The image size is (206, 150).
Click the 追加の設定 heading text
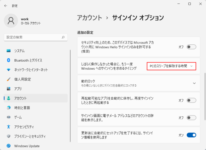pos(85,32)
